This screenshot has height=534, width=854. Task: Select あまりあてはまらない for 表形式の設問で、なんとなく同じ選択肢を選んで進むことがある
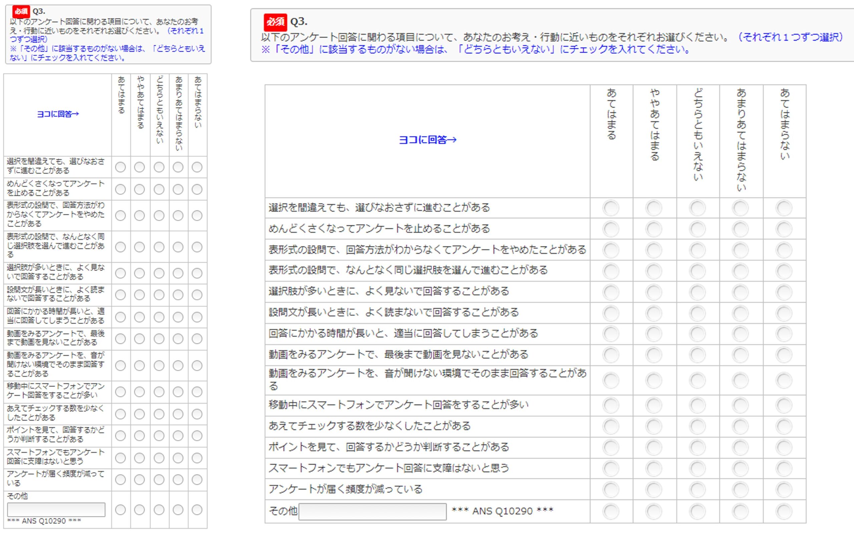[x=740, y=271]
